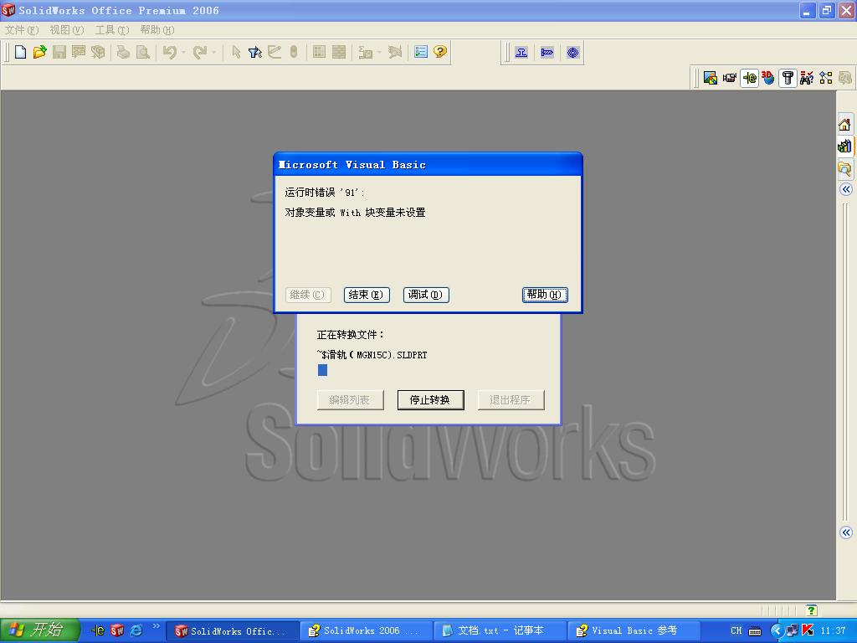Image resolution: width=857 pixels, height=643 pixels.
Task: Launch Internet Explorer from quick launch
Action: 136,630
